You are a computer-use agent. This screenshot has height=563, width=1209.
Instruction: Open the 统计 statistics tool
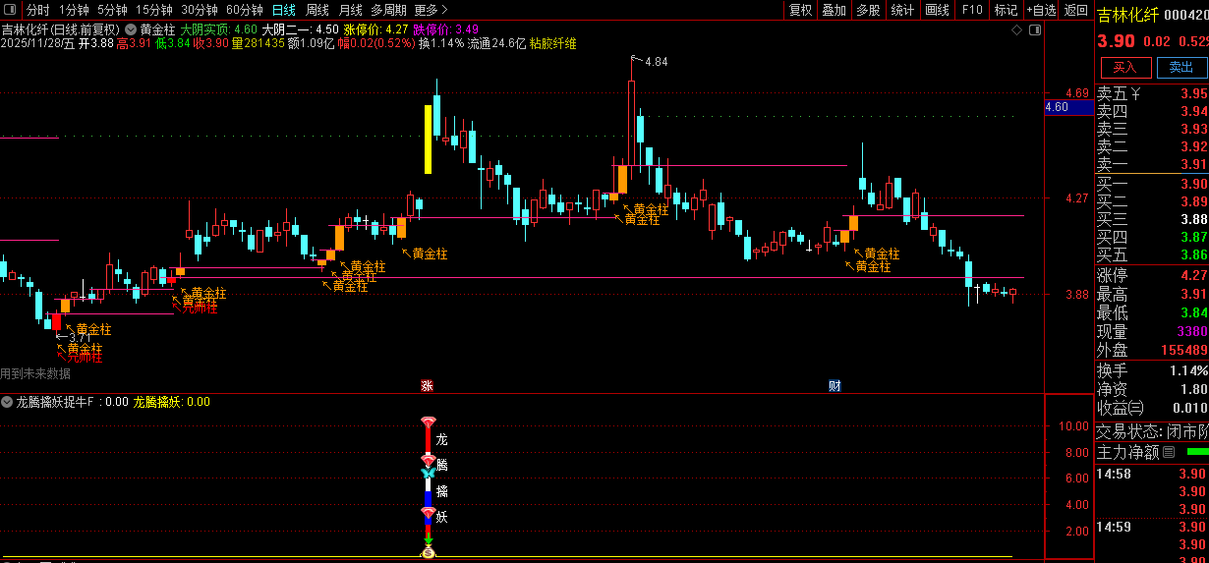click(x=902, y=10)
